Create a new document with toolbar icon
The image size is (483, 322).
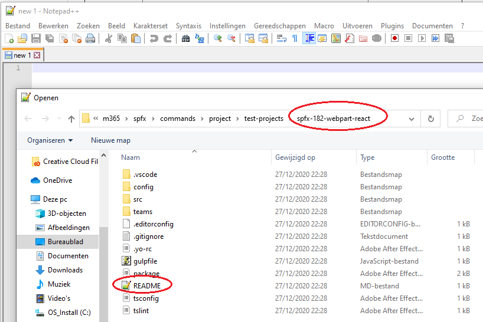9,38
